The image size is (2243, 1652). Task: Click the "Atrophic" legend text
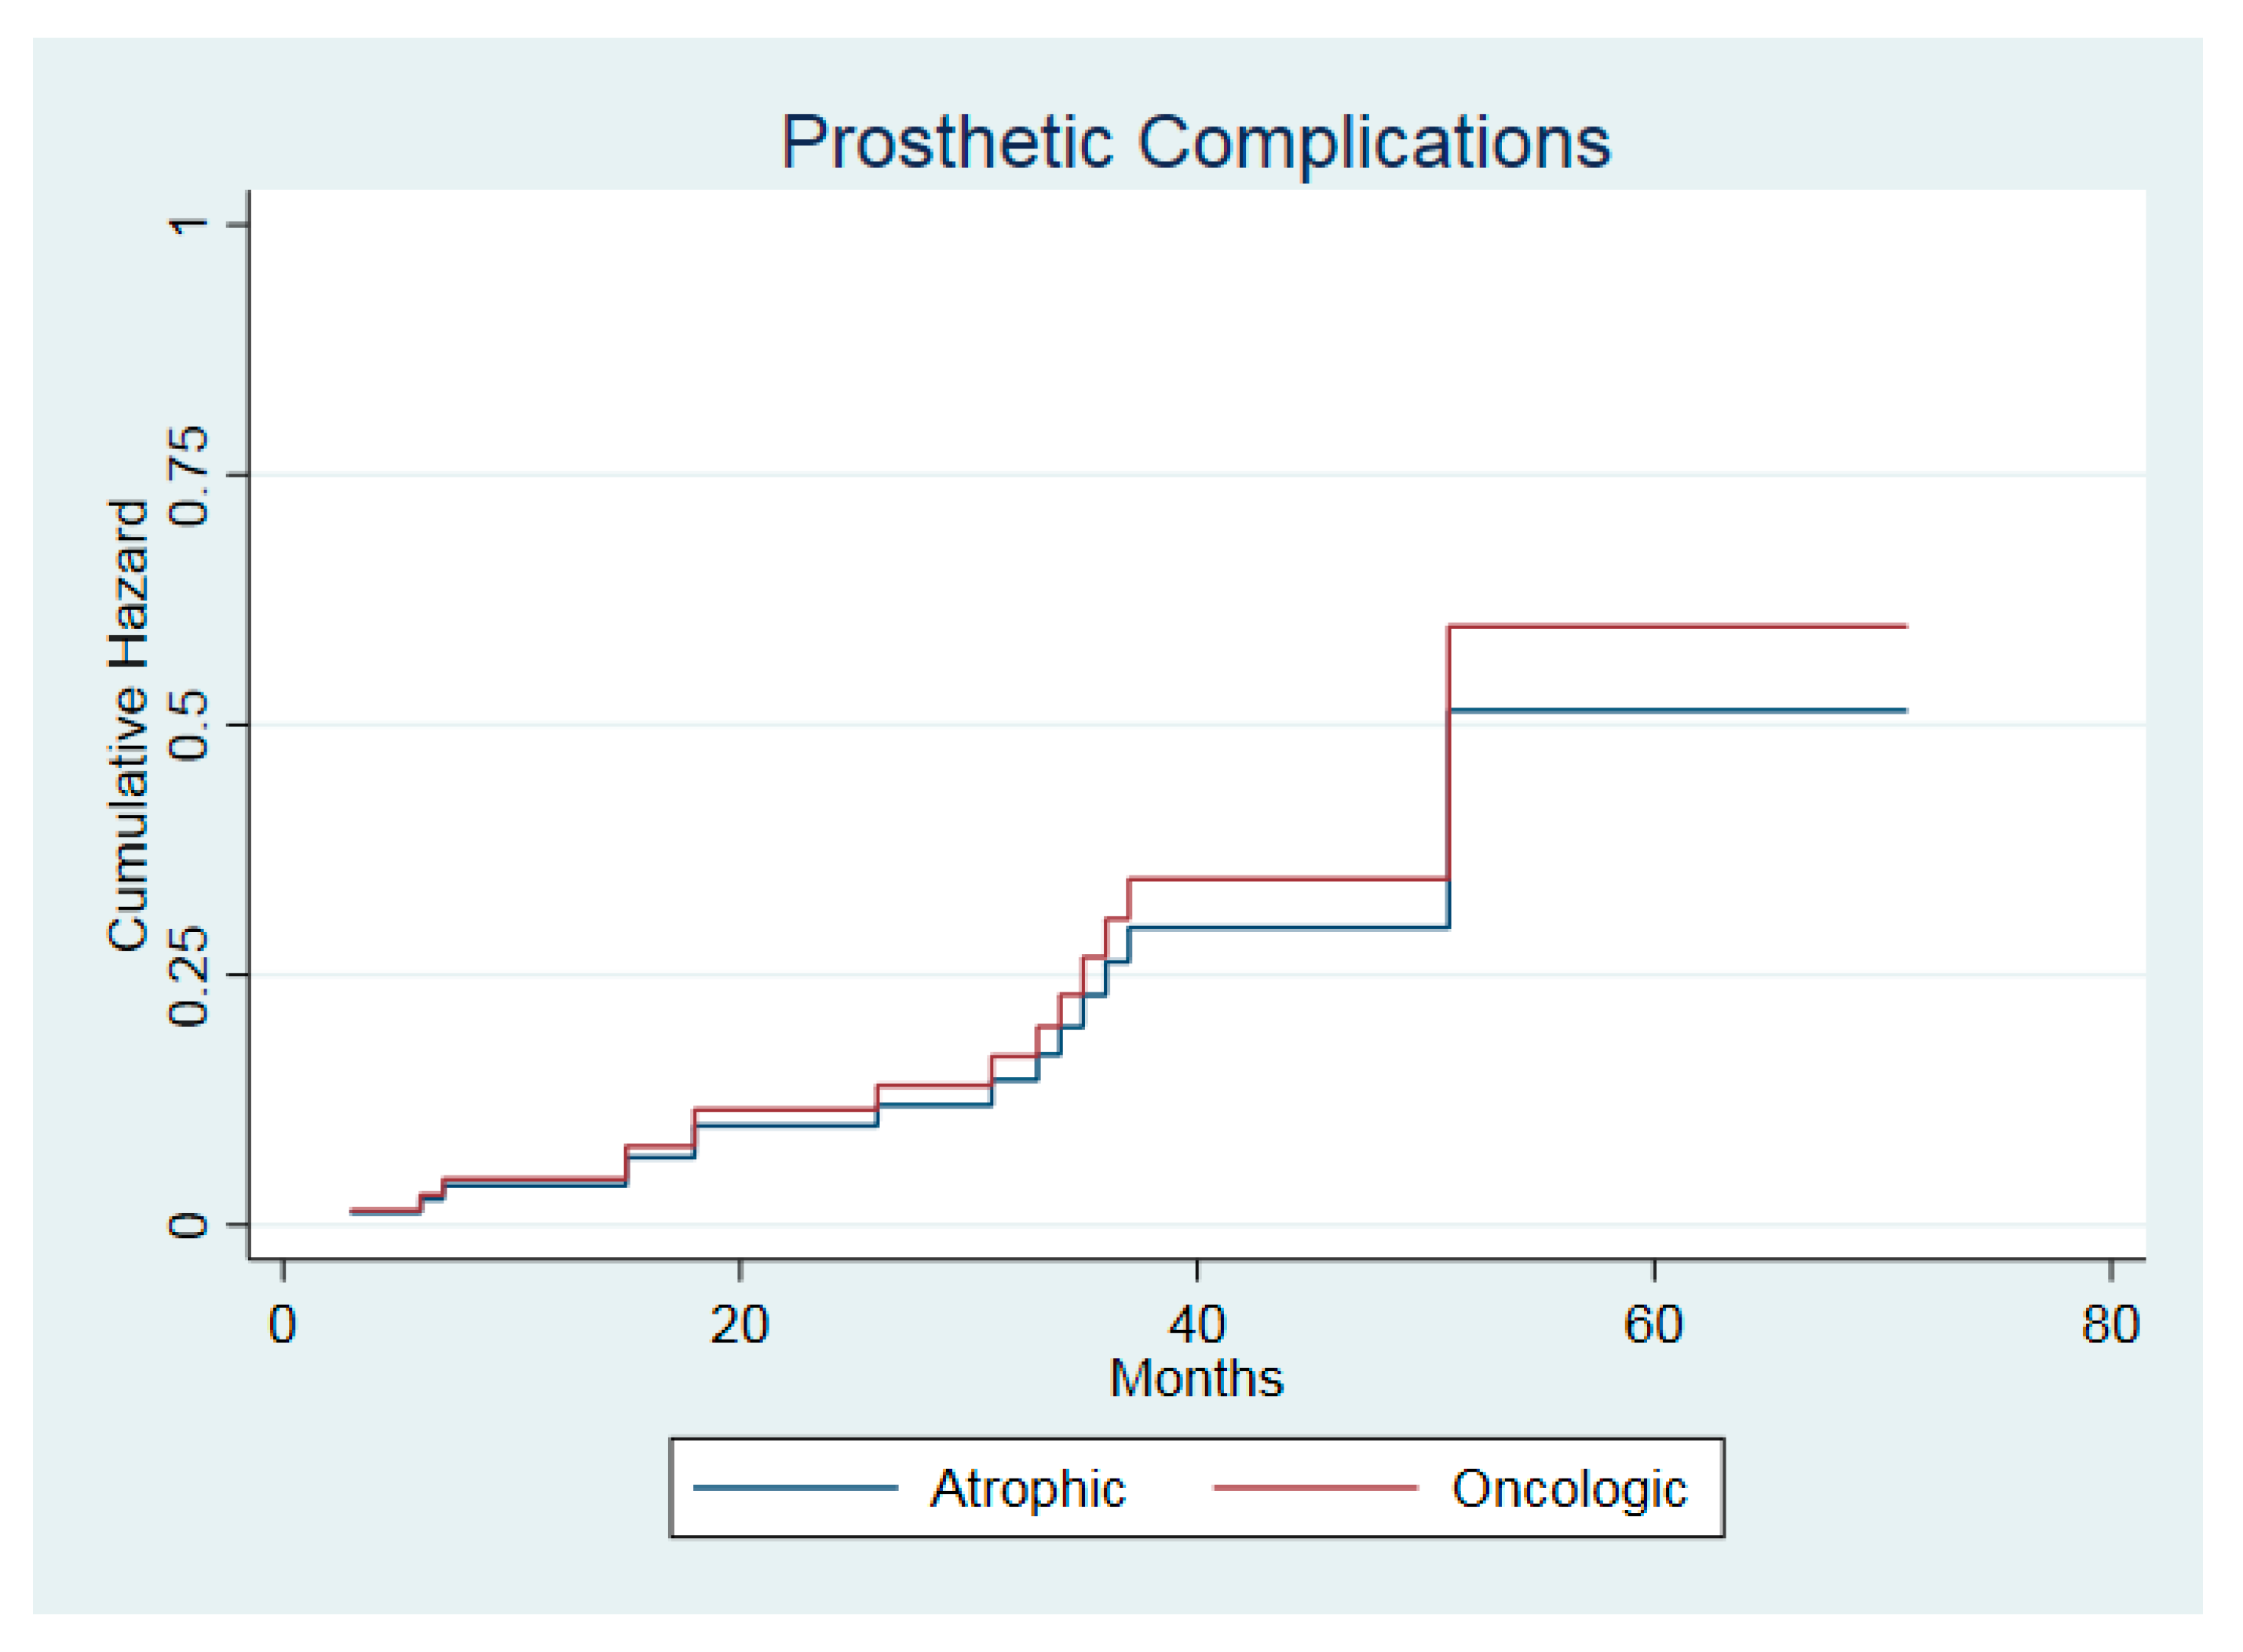click(x=1027, y=1489)
